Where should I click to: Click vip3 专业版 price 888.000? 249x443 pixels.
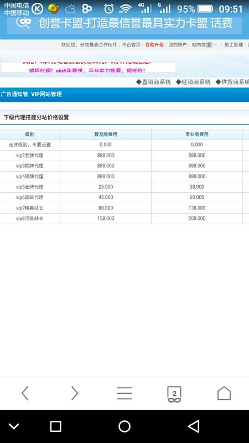(x=197, y=166)
